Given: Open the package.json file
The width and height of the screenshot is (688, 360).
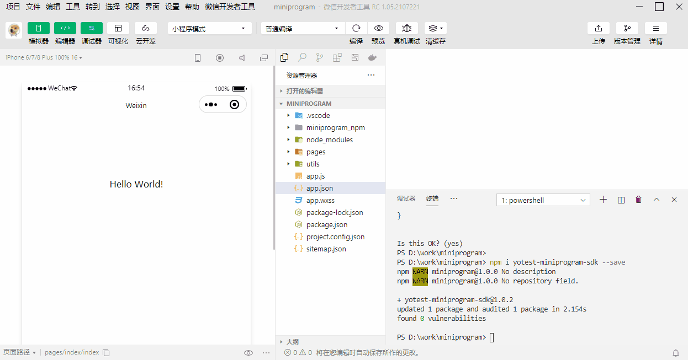Looking at the screenshot, I should click(x=330, y=224).
